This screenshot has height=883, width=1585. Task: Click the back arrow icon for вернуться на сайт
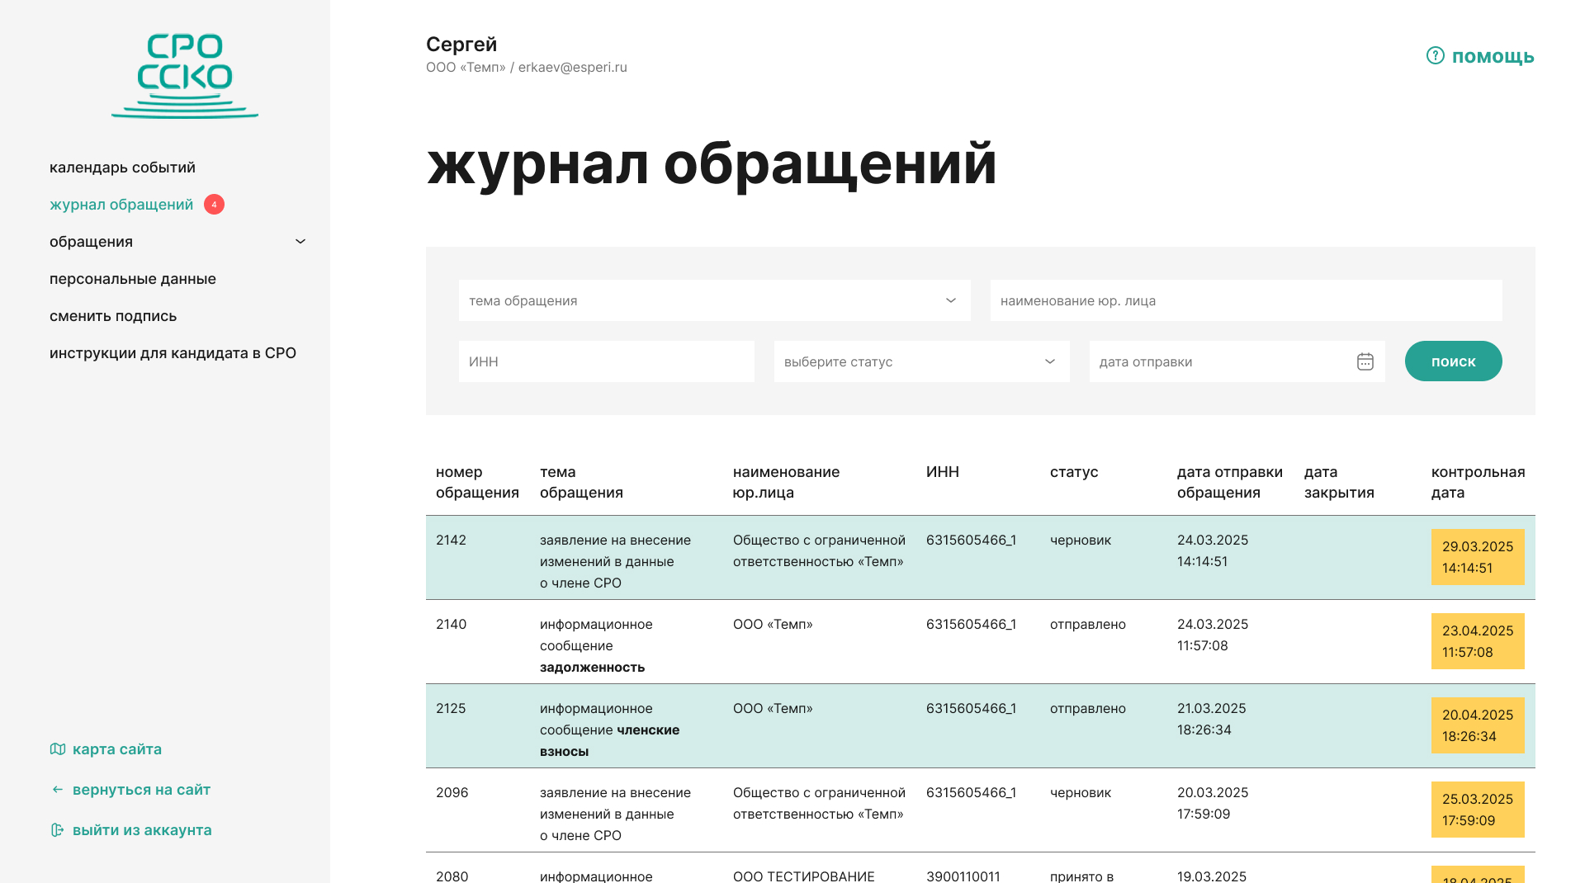click(x=58, y=790)
